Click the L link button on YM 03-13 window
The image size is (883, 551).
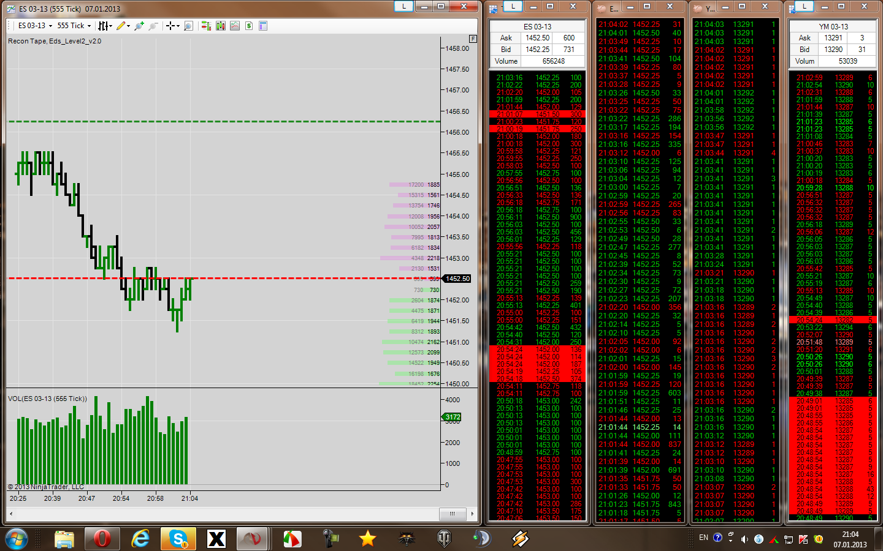[x=804, y=6]
